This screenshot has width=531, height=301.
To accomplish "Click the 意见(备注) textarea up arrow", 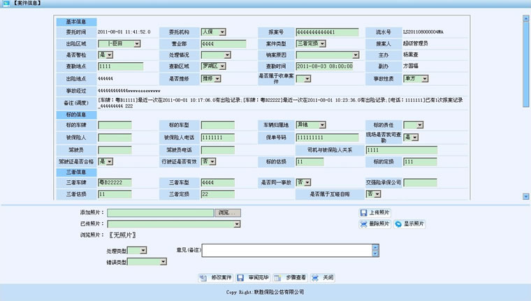I will [x=375, y=247].
